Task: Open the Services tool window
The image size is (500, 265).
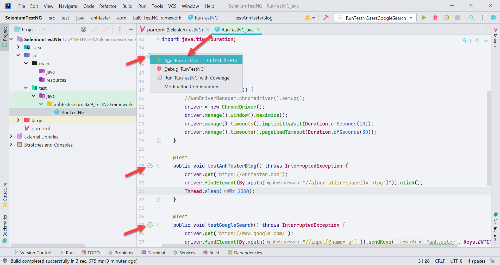Action: click(184, 253)
